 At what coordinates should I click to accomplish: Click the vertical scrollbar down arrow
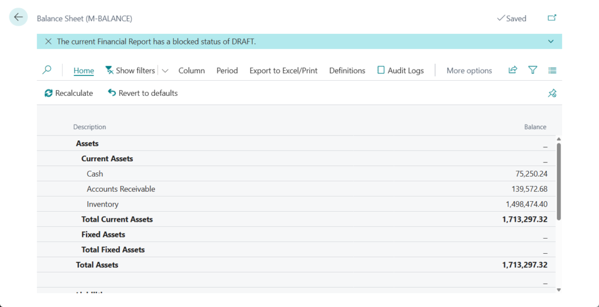click(x=559, y=289)
